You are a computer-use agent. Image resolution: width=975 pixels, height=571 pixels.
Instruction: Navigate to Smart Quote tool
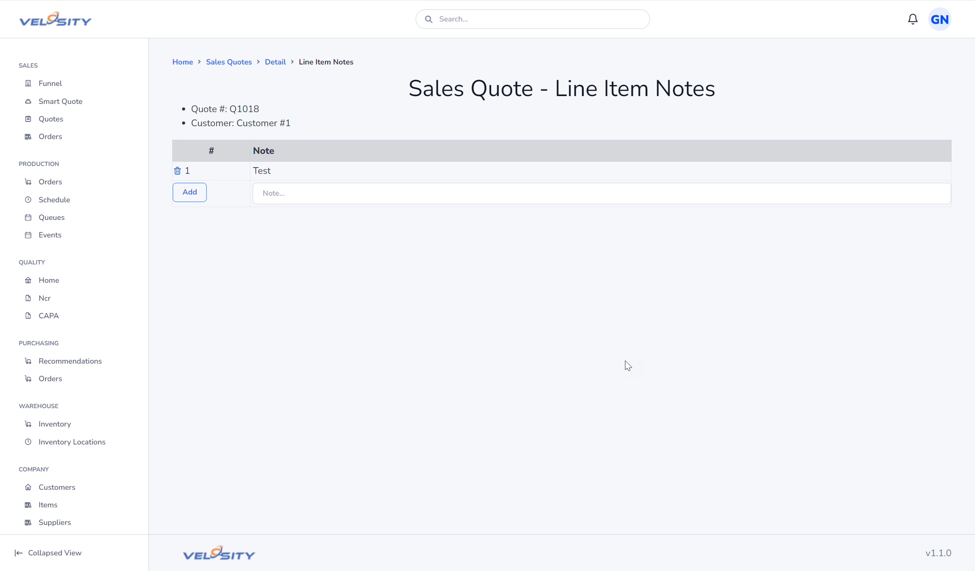pyautogui.click(x=61, y=101)
